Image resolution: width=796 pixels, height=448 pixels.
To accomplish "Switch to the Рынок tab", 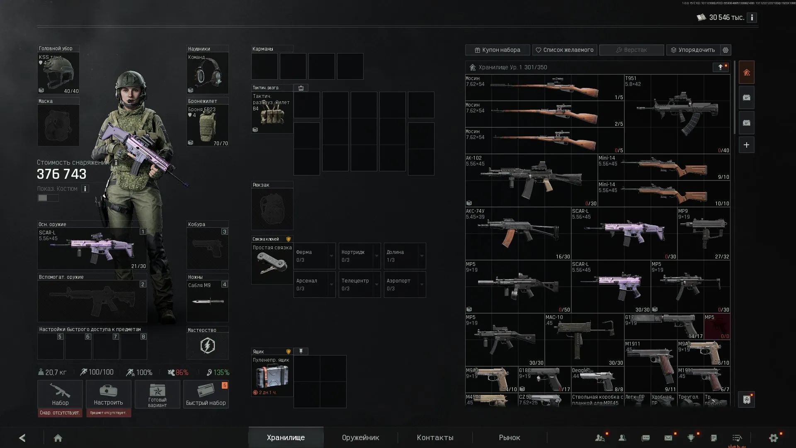I will (510, 438).
